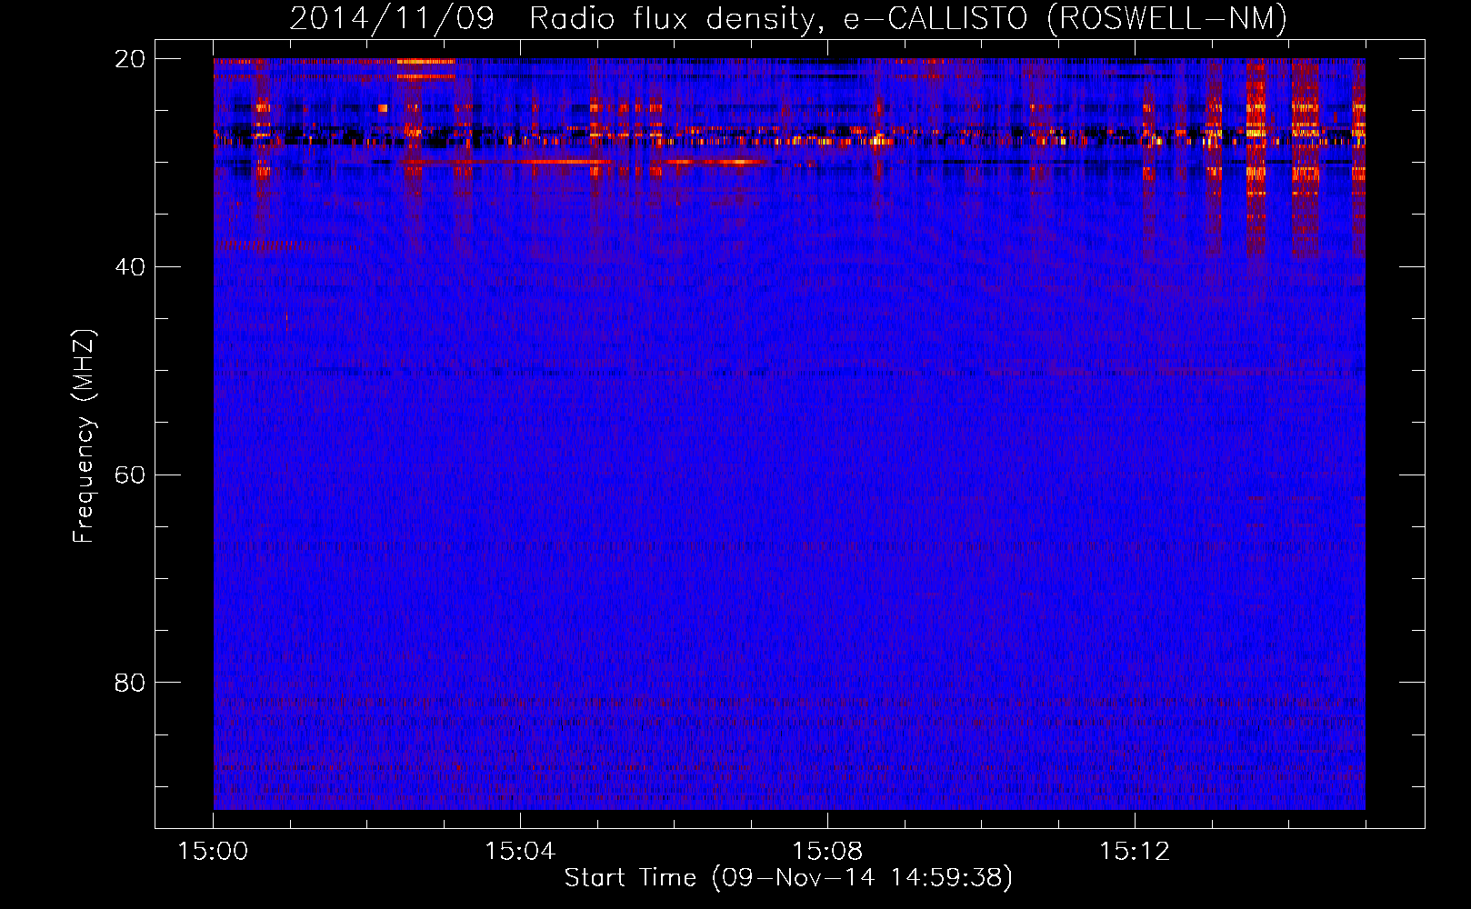The image size is (1471, 909).
Task: Click the 80 frequency tick label
Action: point(130,683)
